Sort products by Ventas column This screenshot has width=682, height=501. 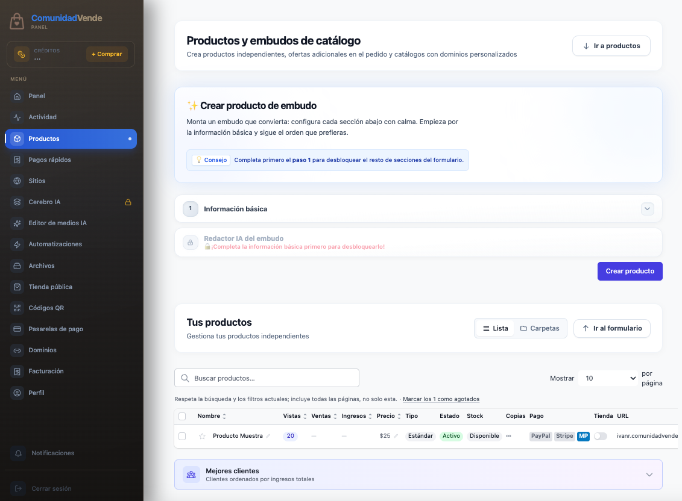tap(324, 416)
